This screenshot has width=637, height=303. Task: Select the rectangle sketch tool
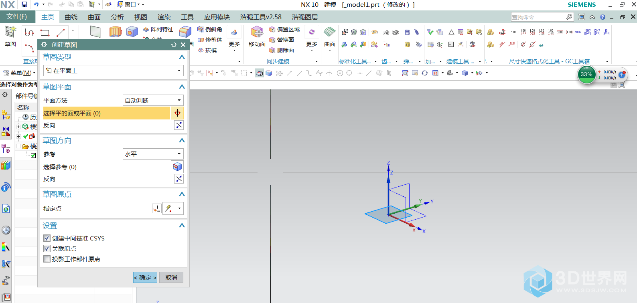[45, 32]
